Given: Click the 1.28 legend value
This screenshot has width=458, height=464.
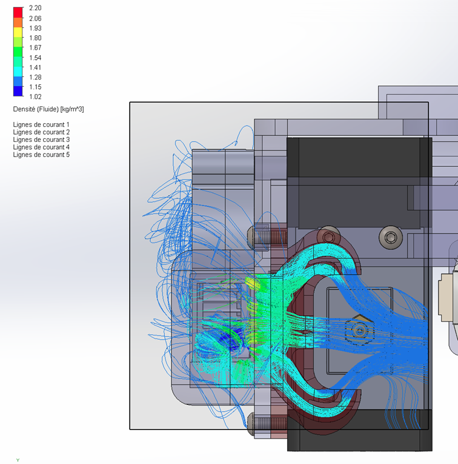Looking at the screenshot, I should point(35,77).
